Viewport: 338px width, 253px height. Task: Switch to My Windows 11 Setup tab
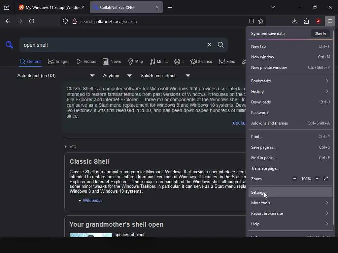coord(52,8)
